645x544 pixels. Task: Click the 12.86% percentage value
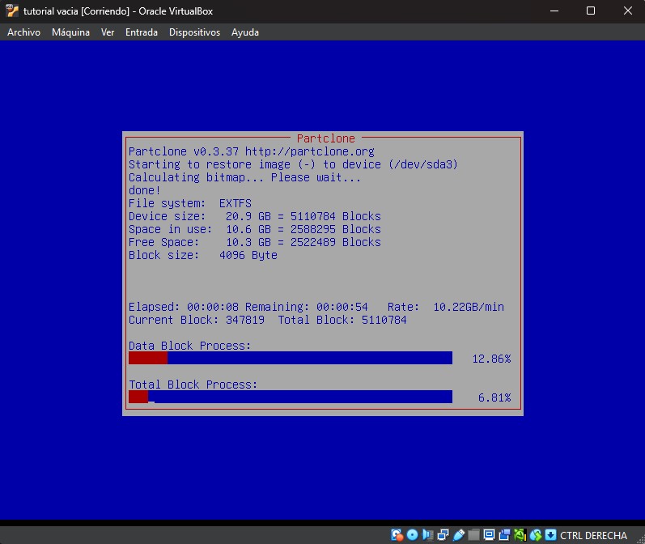tap(491, 359)
